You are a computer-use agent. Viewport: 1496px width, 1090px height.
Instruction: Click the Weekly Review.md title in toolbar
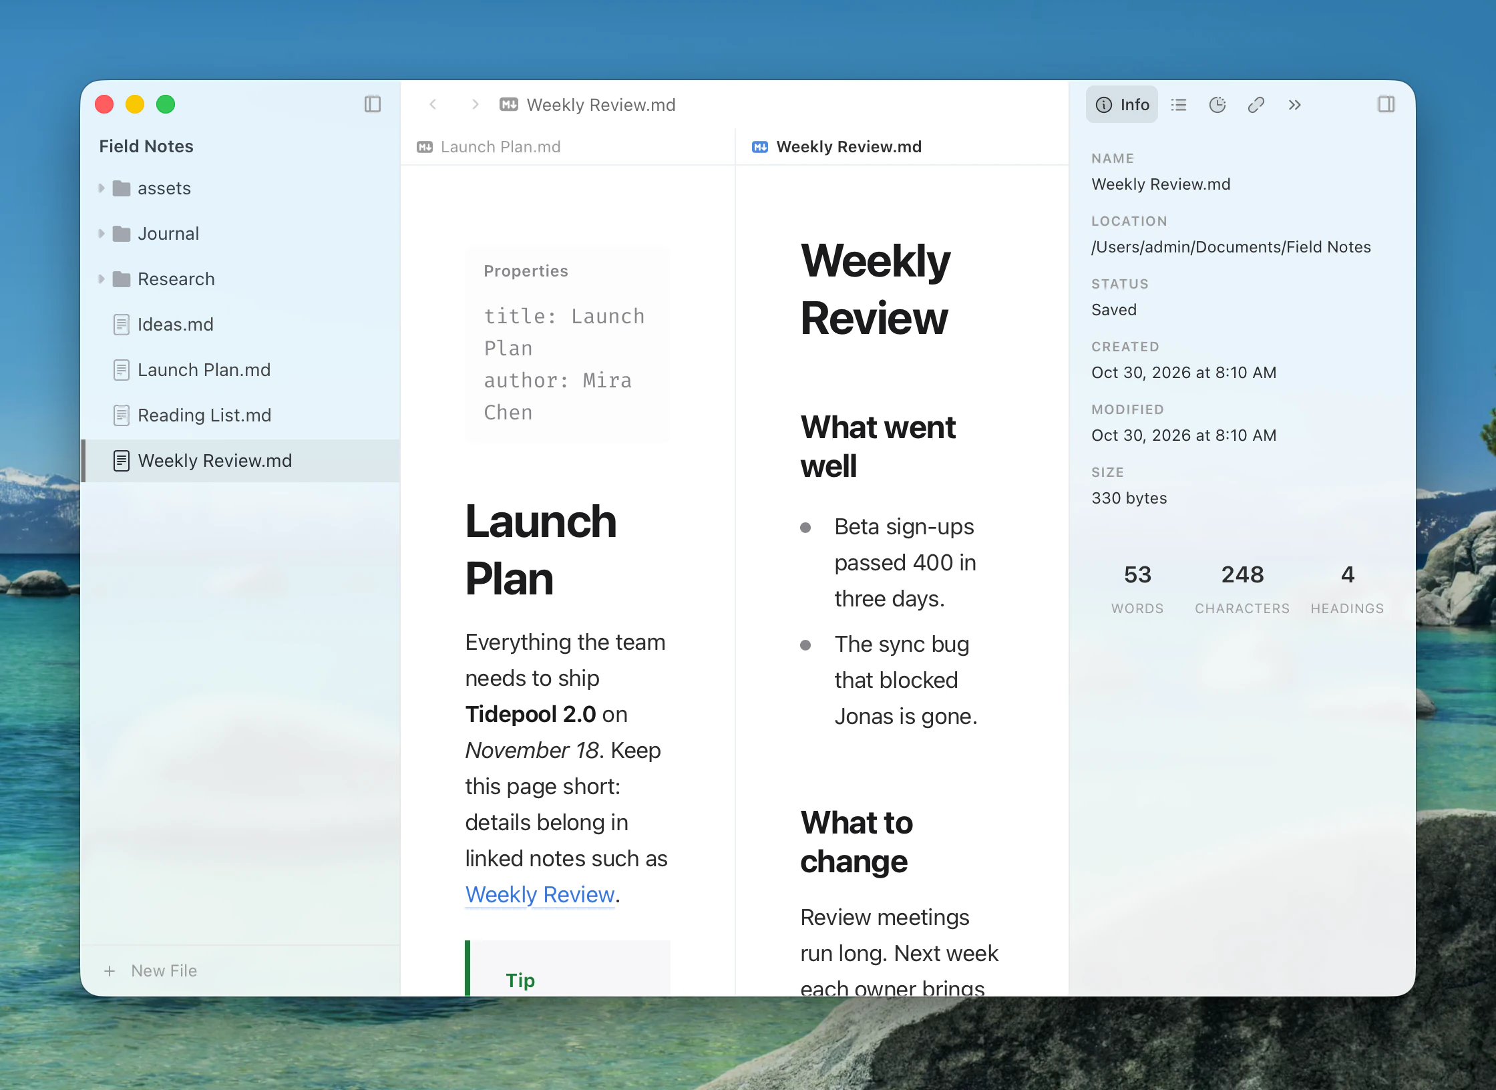[x=601, y=105]
